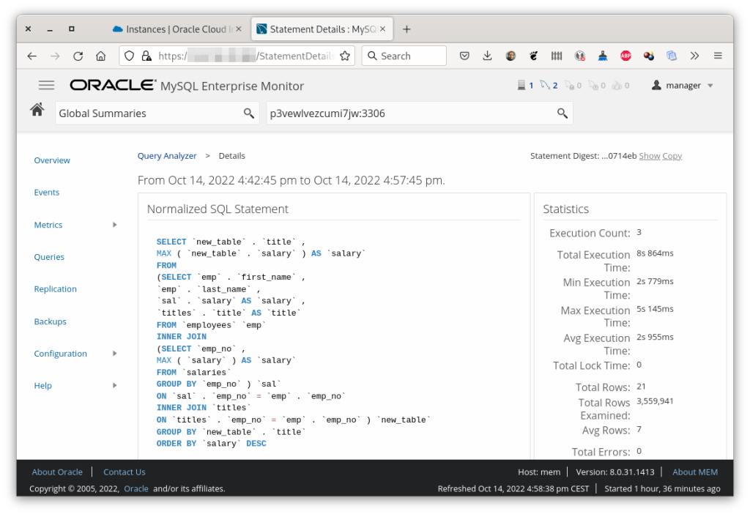
Task: Copy the statement digest using Copy link
Action: coord(672,155)
